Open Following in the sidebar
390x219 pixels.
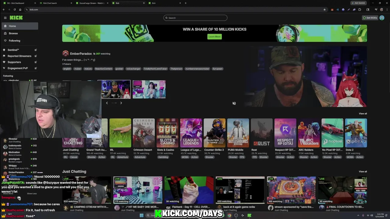click(x=20, y=41)
